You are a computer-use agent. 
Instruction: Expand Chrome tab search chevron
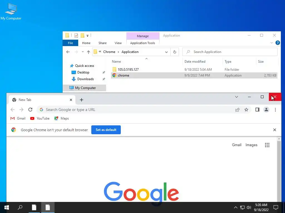237,97
